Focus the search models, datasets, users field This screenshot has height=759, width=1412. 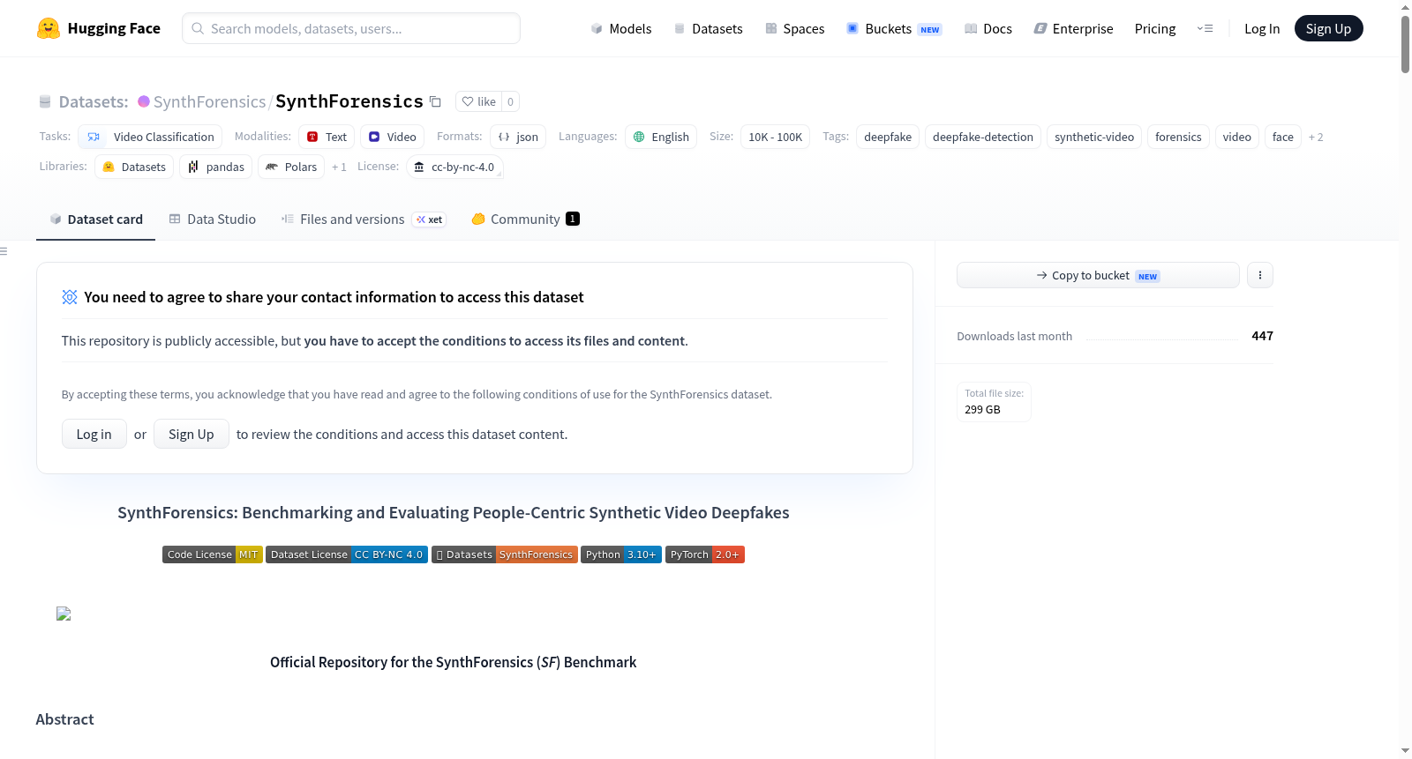[x=351, y=28]
